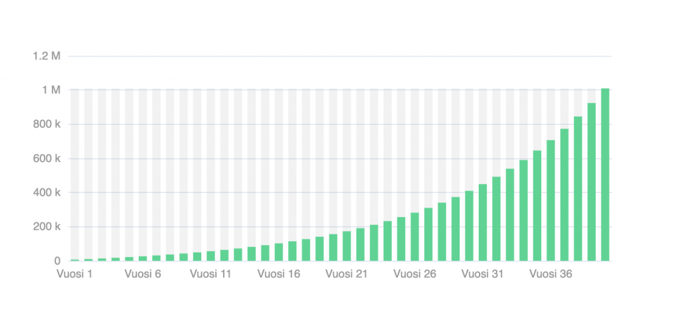680x326 pixels.
Task: Select the green bar above Vuosi 31
Action: tap(483, 222)
